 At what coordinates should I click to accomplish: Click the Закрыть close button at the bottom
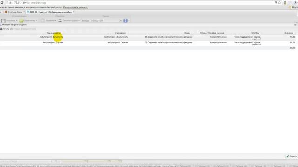tap(291, 156)
